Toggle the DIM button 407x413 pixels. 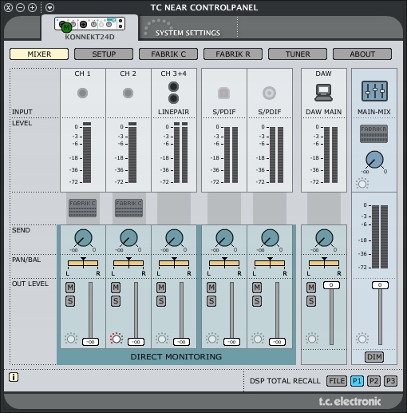pos(374,357)
